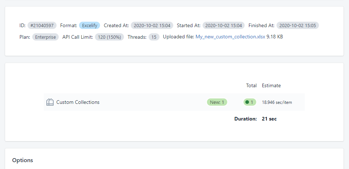The image size is (349, 169).
Task: Open the My_new_custom_collection.xlsx uploaded file link
Action: click(230, 37)
